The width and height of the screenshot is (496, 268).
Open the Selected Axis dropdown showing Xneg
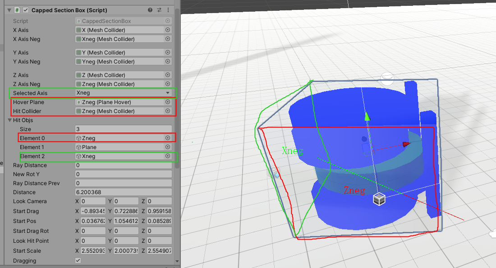tap(123, 93)
